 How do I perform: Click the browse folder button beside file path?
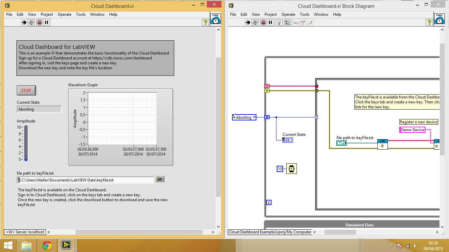click(160, 179)
